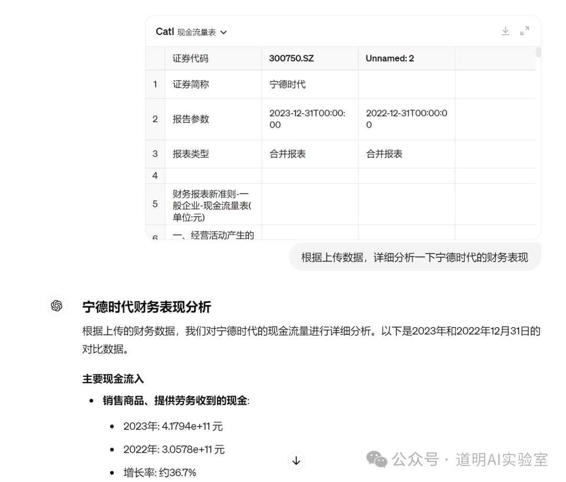Select row number 3 in the table
This screenshot has width=566, height=482.
(x=155, y=154)
